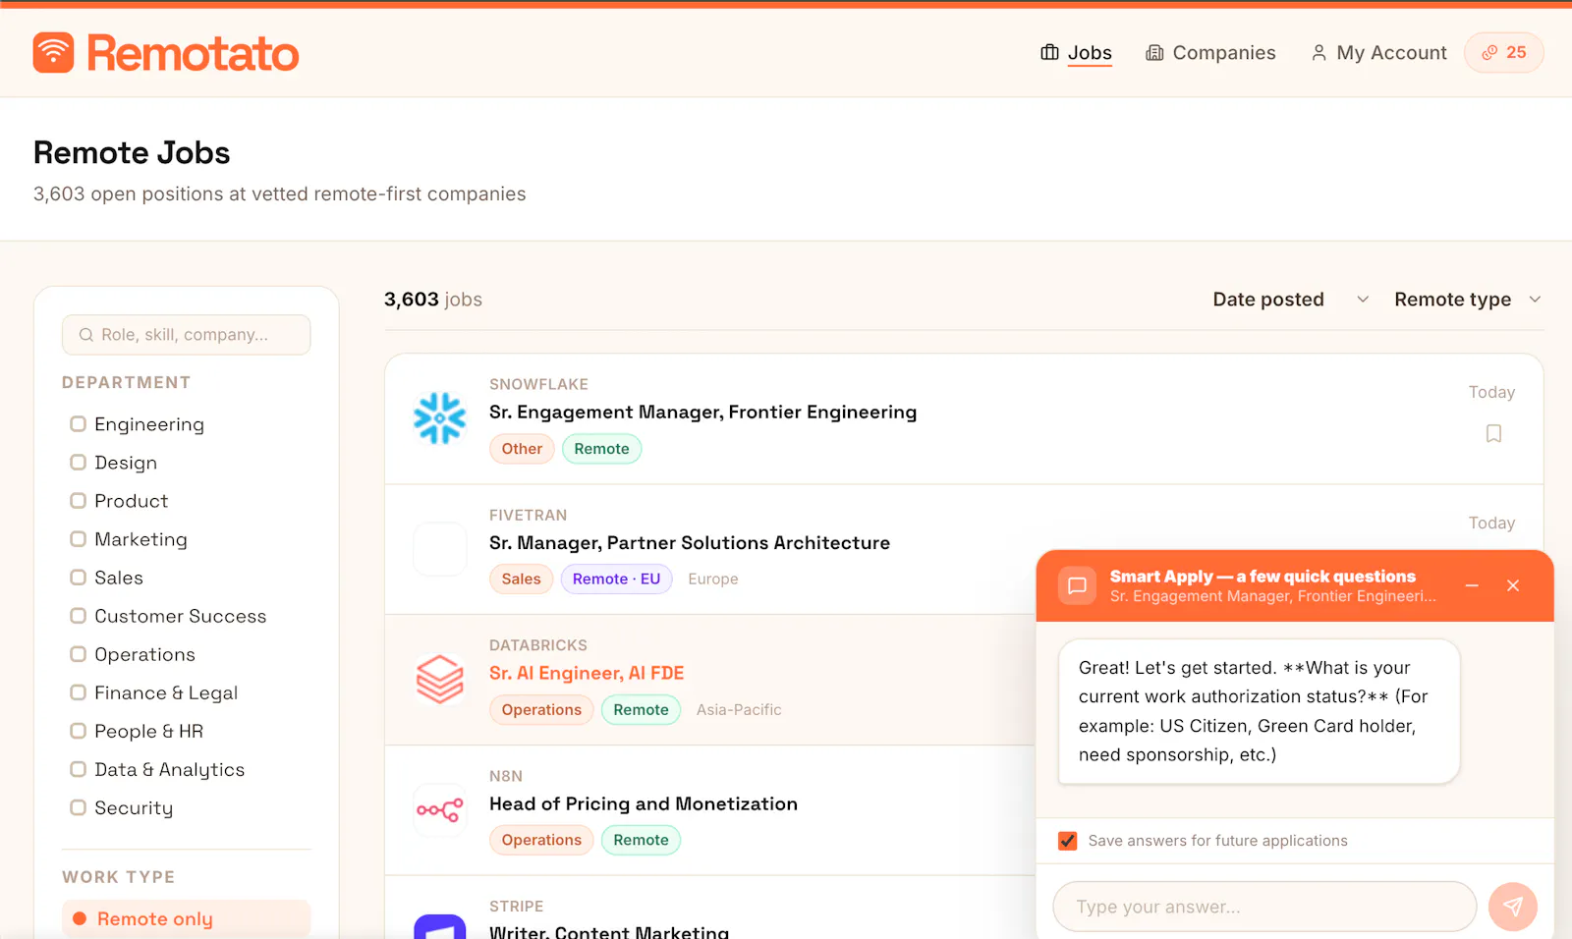This screenshot has height=939, width=1572.
Task: Click the Remotato brand name link
Action: [194, 53]
